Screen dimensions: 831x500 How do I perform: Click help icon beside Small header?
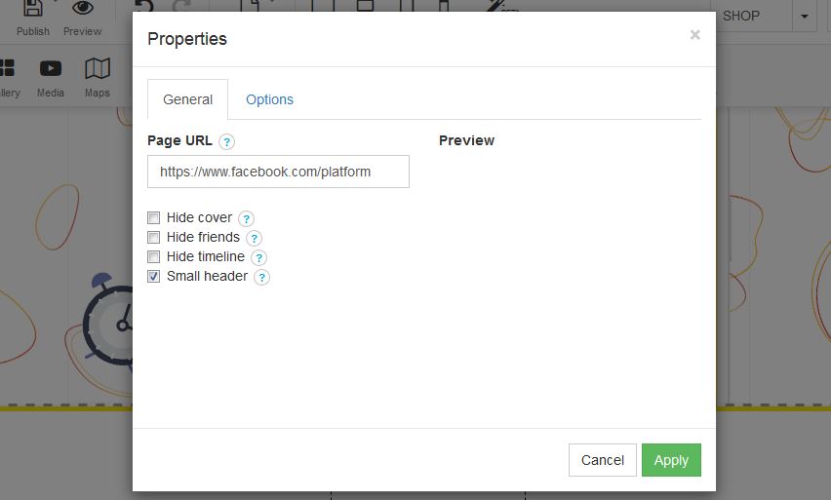tap(261, 277)
